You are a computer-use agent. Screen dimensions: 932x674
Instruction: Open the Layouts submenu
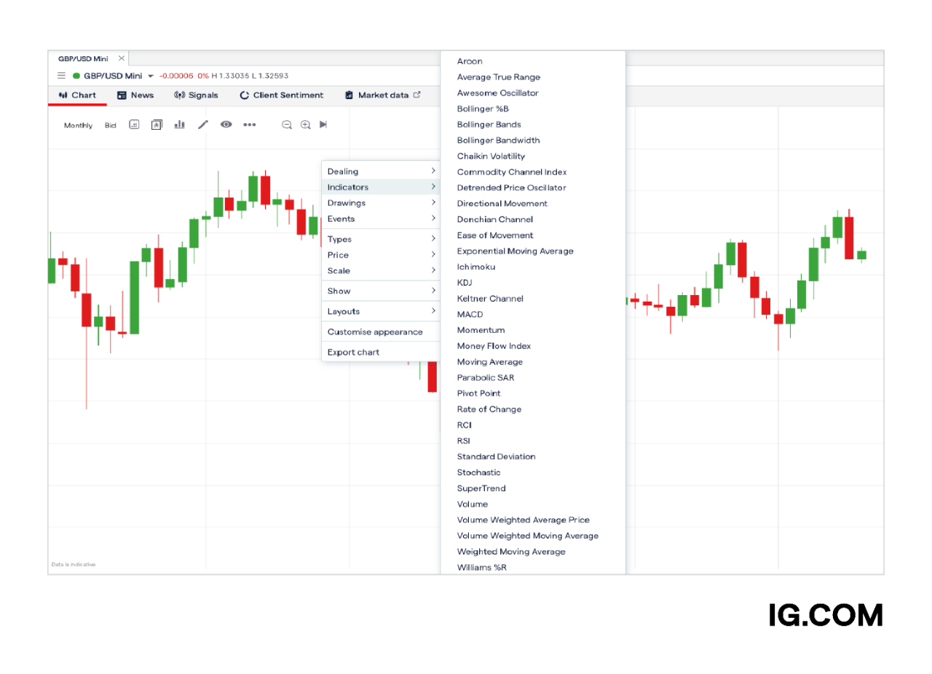coord(382,311)
